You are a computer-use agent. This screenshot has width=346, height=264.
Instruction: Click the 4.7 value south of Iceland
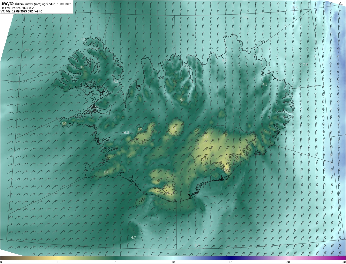pos(133,238)
